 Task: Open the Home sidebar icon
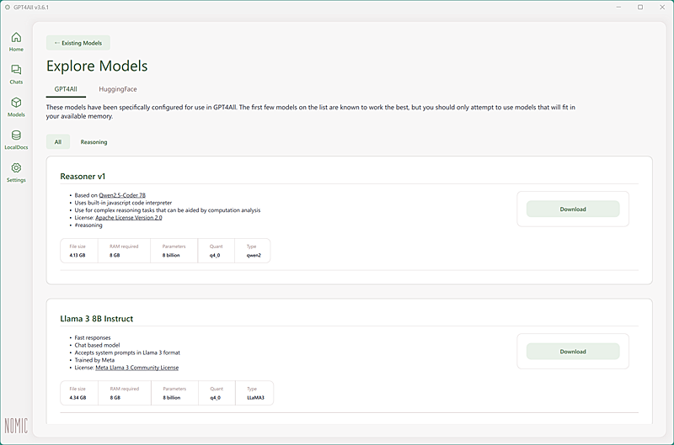coord(16,38)
